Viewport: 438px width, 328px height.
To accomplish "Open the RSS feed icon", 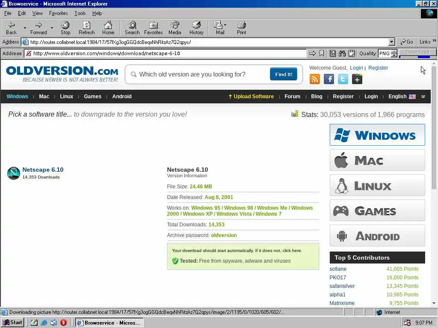I will [315, 79].
